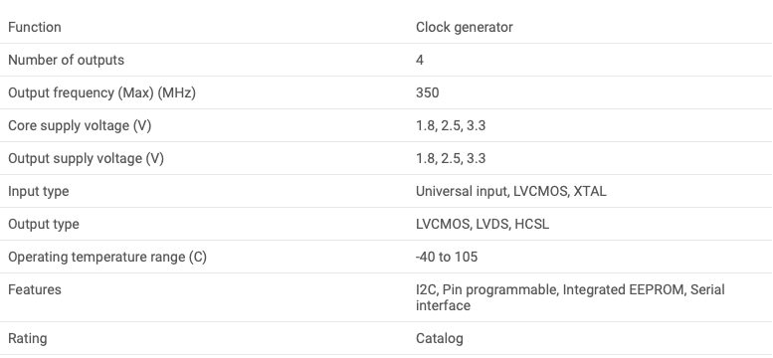Select the output supply voltage values
This screenshot has height=358, width=773.
click(x=451, y=158)
